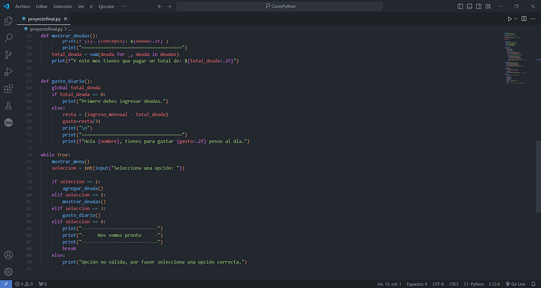Open the Manage gear settings
The width and height of the screenshot is (541, 288).
coord(9,271)
